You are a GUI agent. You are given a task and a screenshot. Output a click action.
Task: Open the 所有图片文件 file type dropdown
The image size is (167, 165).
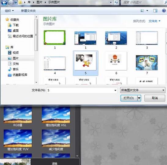point(143,90)
